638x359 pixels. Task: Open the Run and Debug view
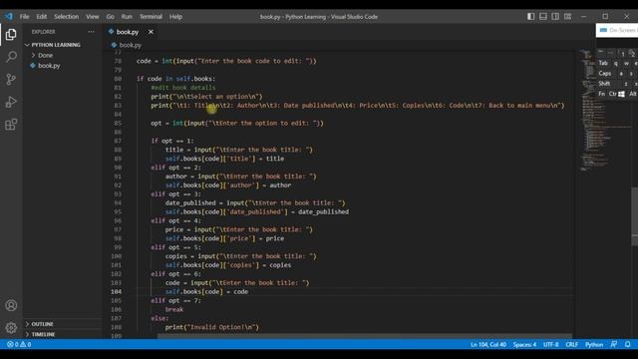pyautogui.click(x=11, y=102)
